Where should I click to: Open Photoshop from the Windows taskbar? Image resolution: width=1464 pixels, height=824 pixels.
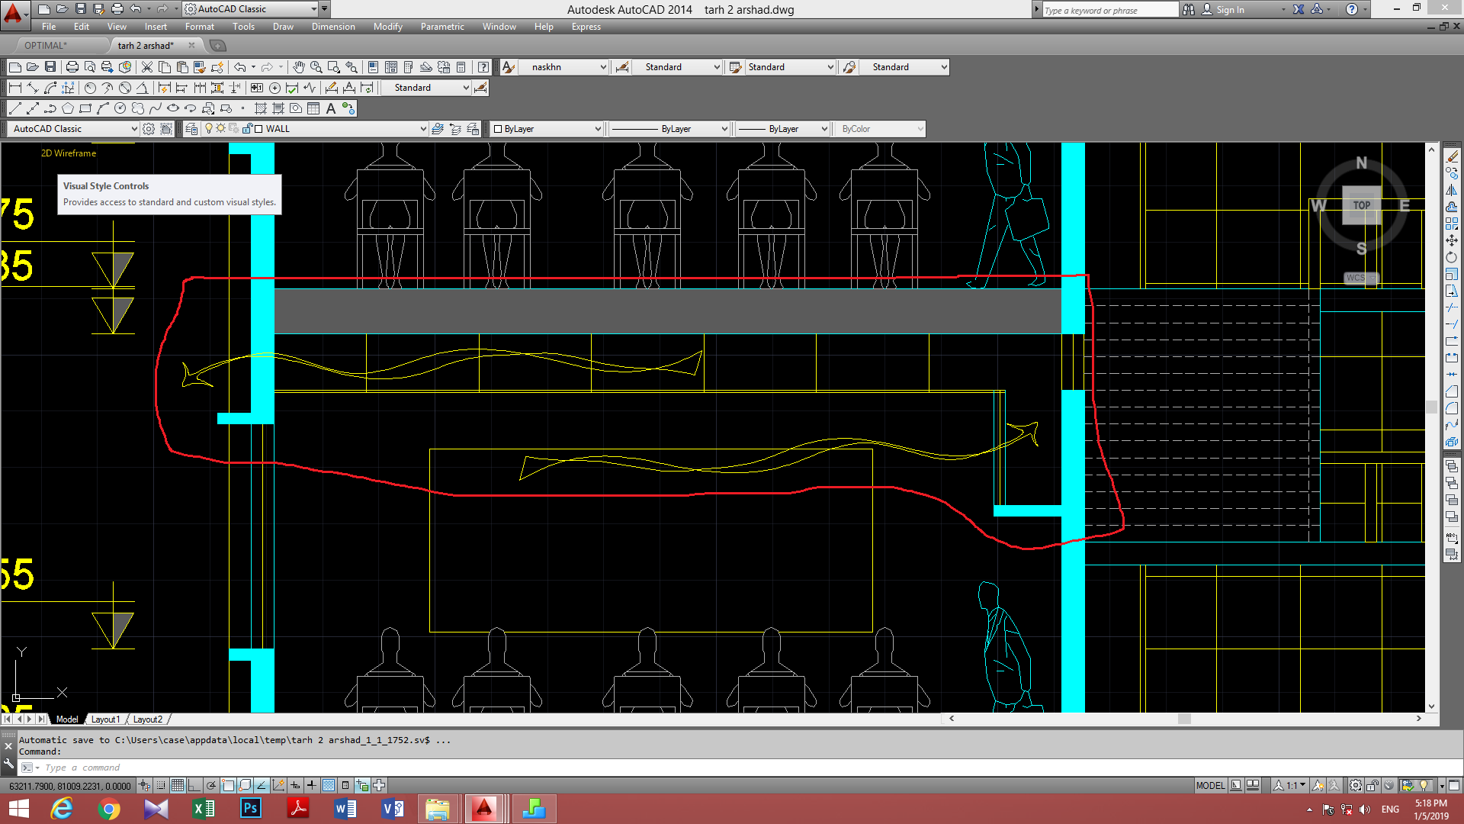point(251,809)
